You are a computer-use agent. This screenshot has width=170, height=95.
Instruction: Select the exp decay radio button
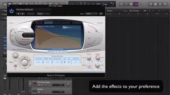[x=65, y=62]
